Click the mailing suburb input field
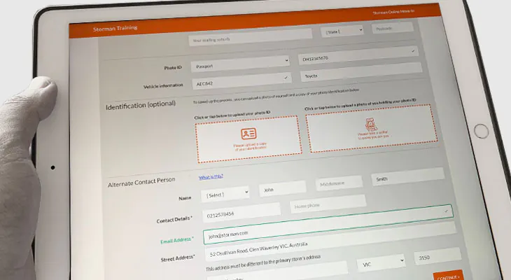The width and height of the screenshot is (511, 280). click(250, 37)
